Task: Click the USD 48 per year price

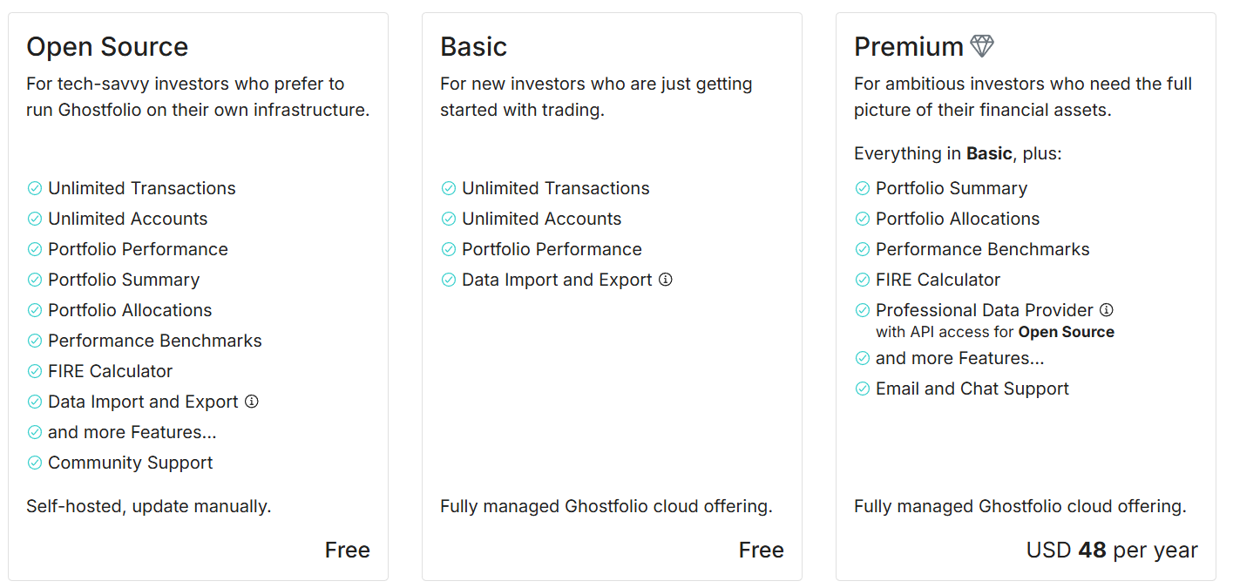Action: pos(1111,550)
